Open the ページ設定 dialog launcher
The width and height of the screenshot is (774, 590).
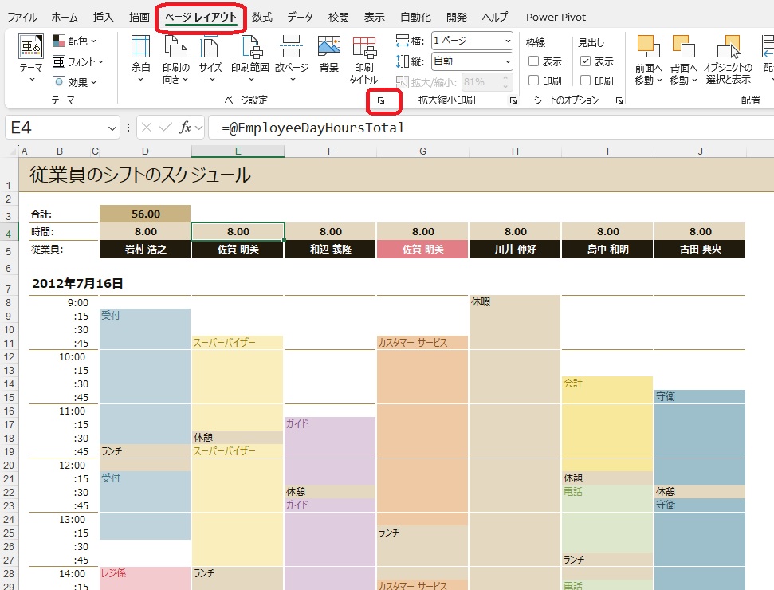pyautogui.click(x=381, y=100)
